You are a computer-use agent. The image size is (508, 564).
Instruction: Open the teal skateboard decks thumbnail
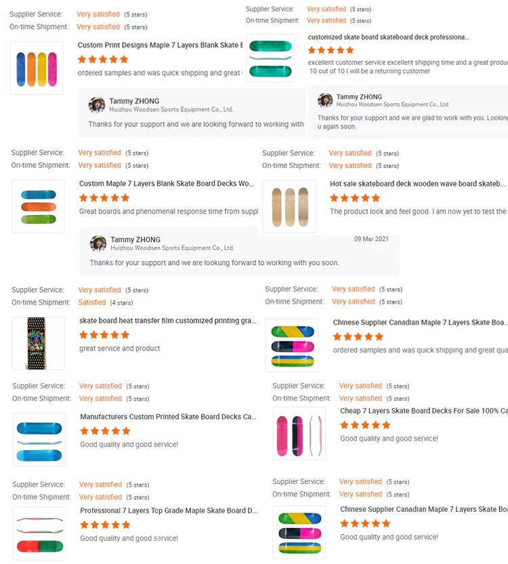(x=270, y=58)
